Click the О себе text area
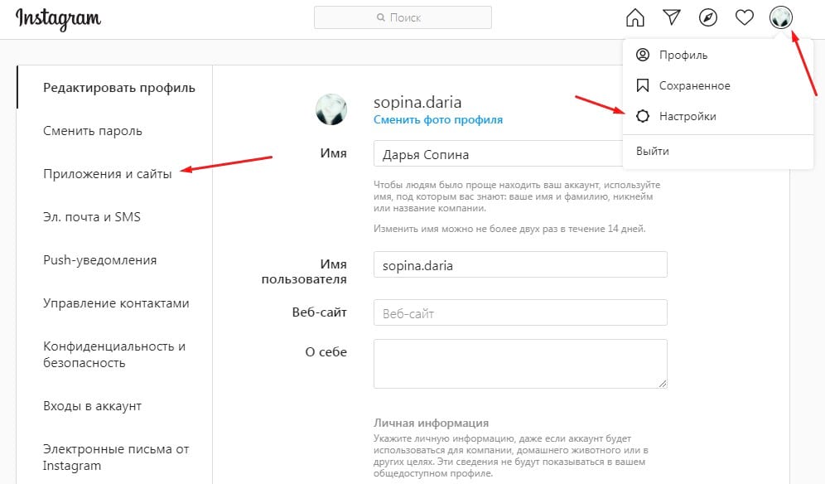Viewport: 825px width, 484px height. 520,364
